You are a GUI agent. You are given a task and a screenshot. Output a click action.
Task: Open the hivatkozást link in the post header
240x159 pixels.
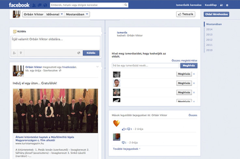(69, 67)
